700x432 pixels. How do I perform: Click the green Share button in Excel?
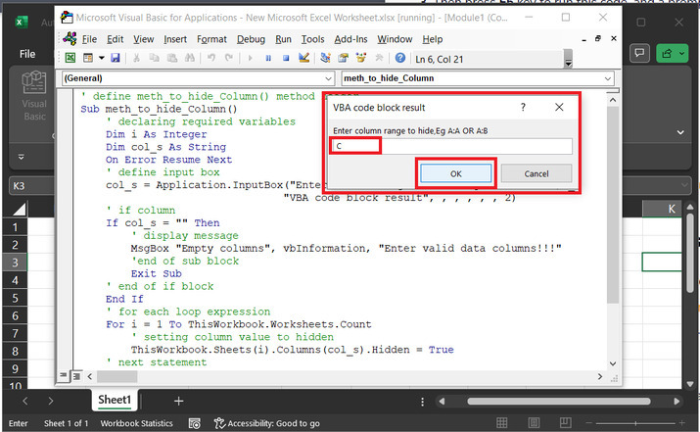[674, 54]
